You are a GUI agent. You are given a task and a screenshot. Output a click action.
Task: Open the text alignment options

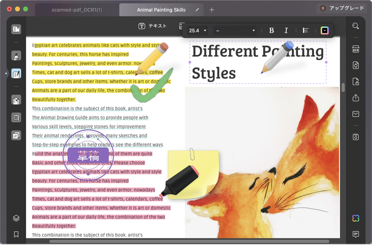(306, 30)
